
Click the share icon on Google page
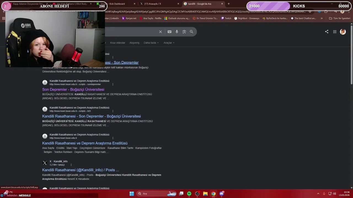point(327,32)
